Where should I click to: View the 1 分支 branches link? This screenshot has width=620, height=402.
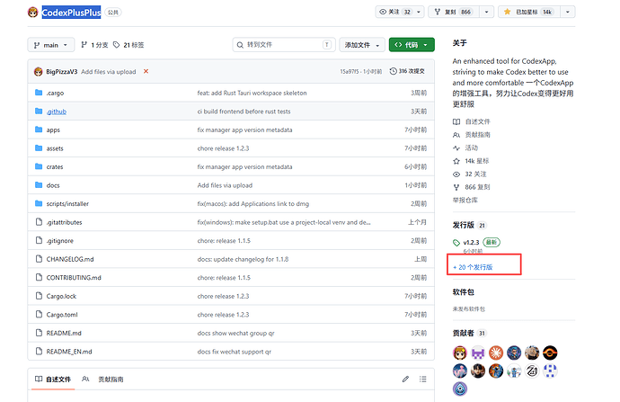click(94, 45)
